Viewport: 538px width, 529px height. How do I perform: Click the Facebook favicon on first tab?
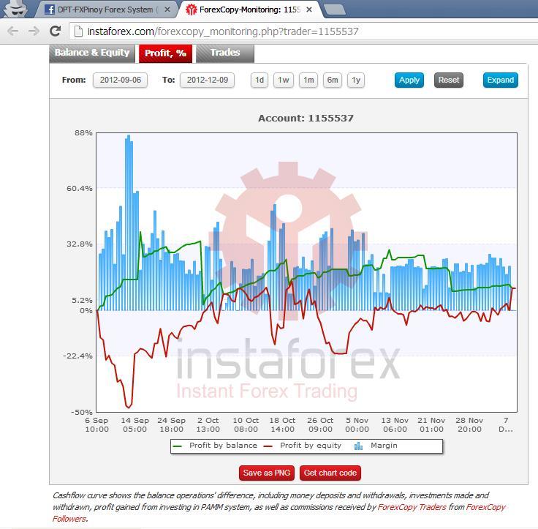tap(50, 10)
